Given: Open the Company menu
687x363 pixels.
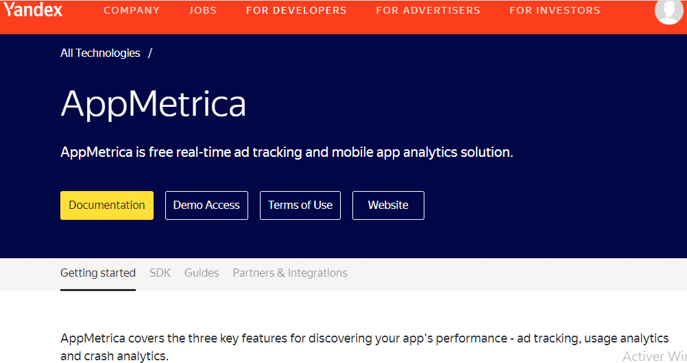Looking at the screenshot, I should [132, 10].
